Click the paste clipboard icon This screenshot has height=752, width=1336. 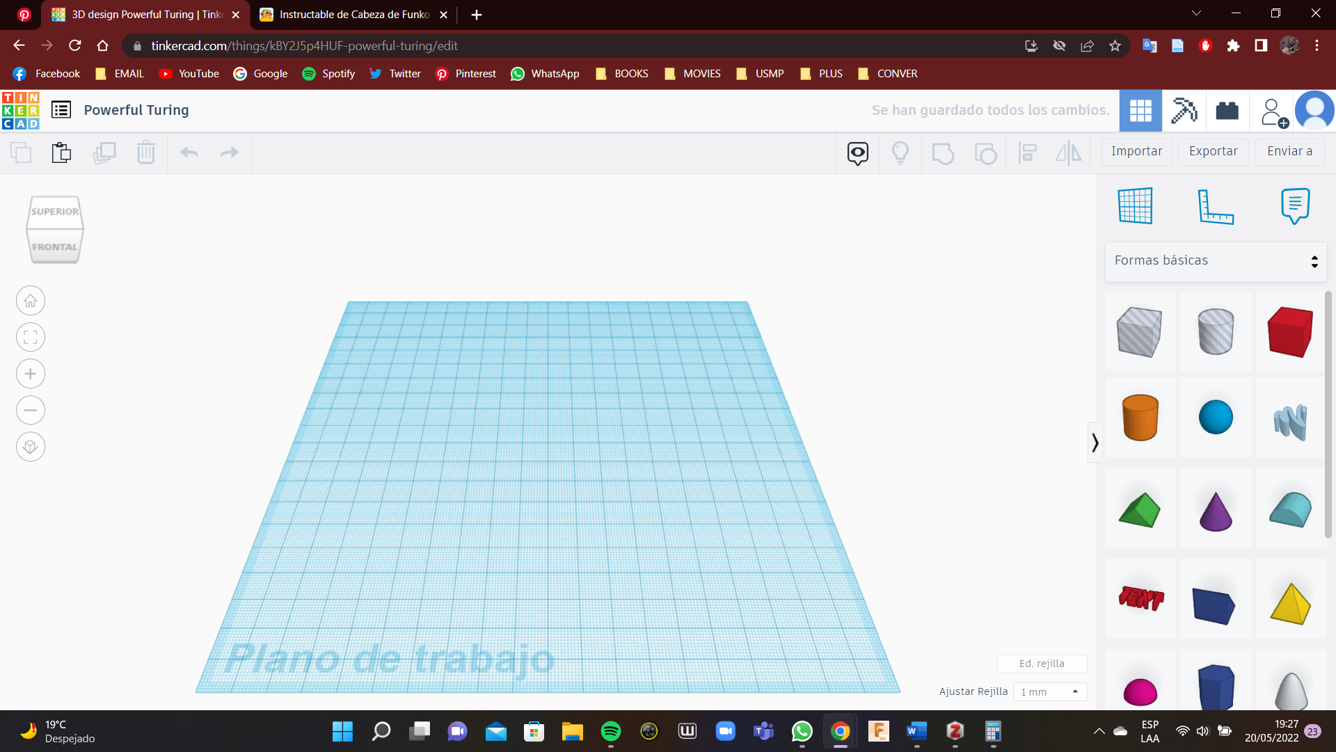coord(61,152)
